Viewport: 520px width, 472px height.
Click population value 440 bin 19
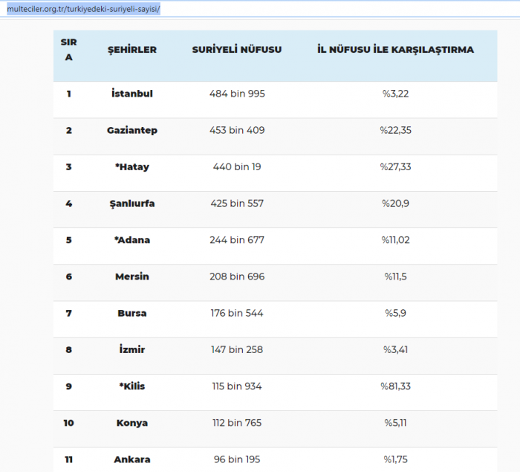click(x=237, y=167)
